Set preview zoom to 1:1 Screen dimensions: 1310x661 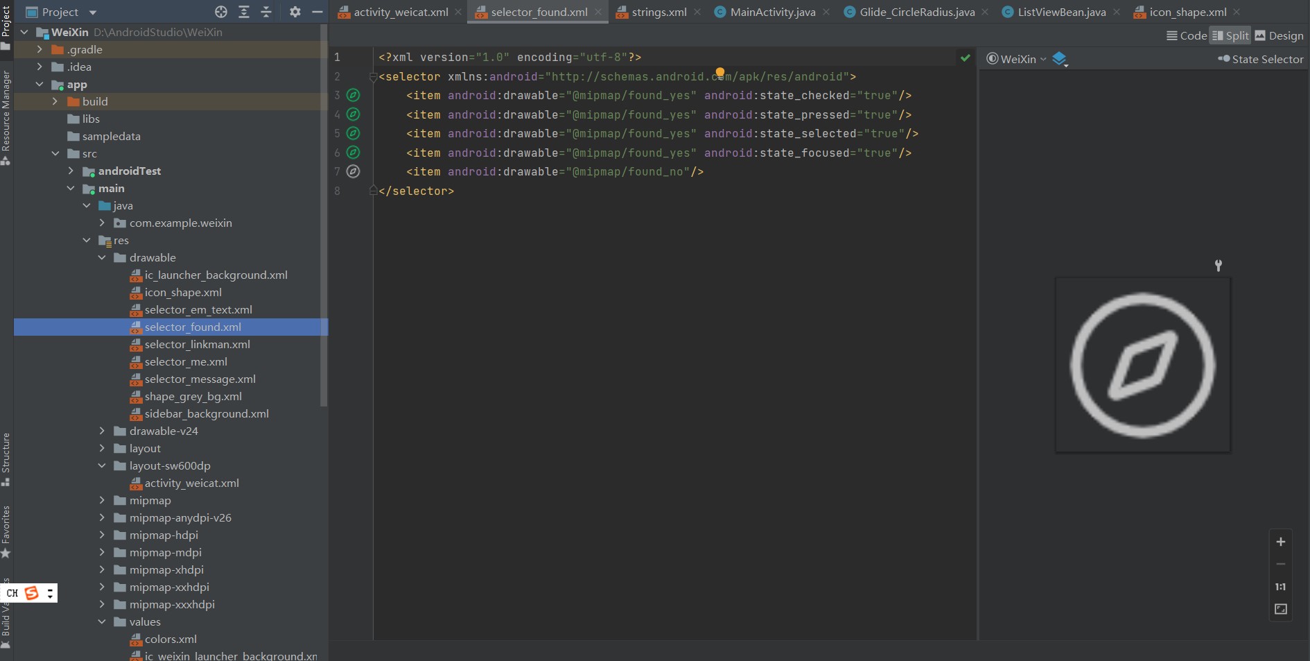pyautogui.click(x=1281, y=587)
